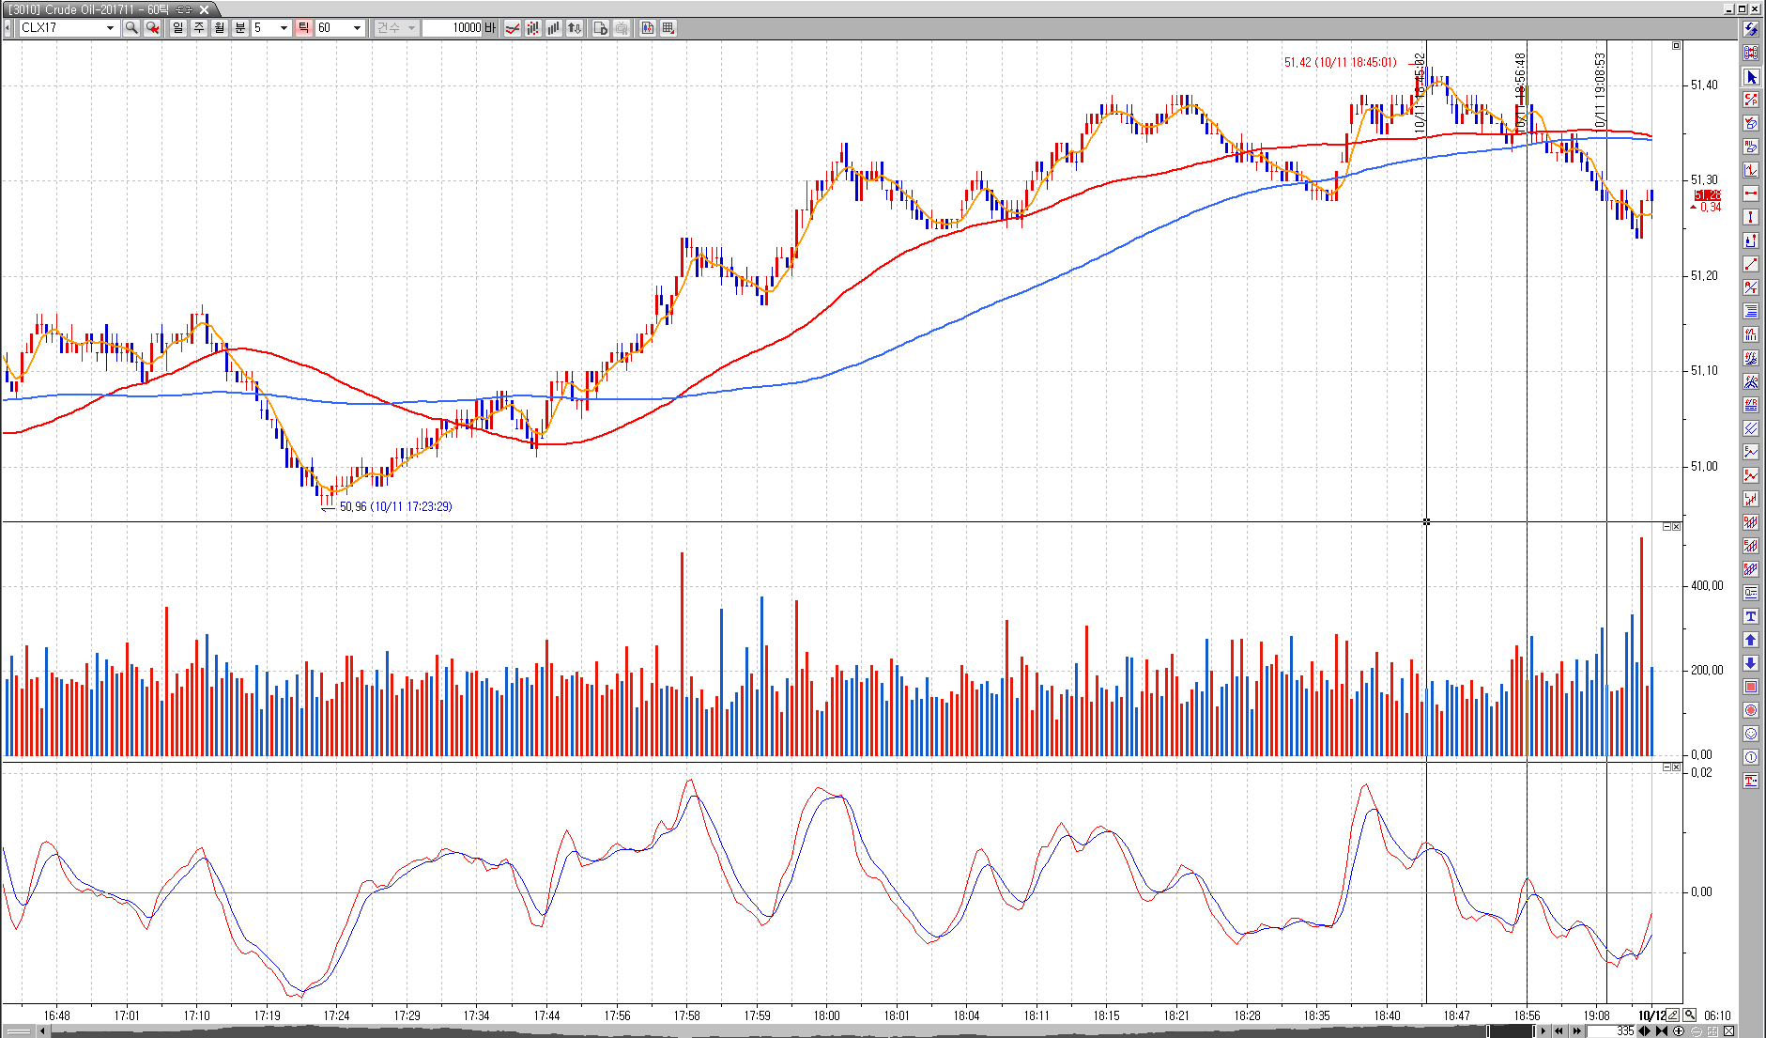
Task: Open the minute interval 5 dropdown
Action: point(284,28)
